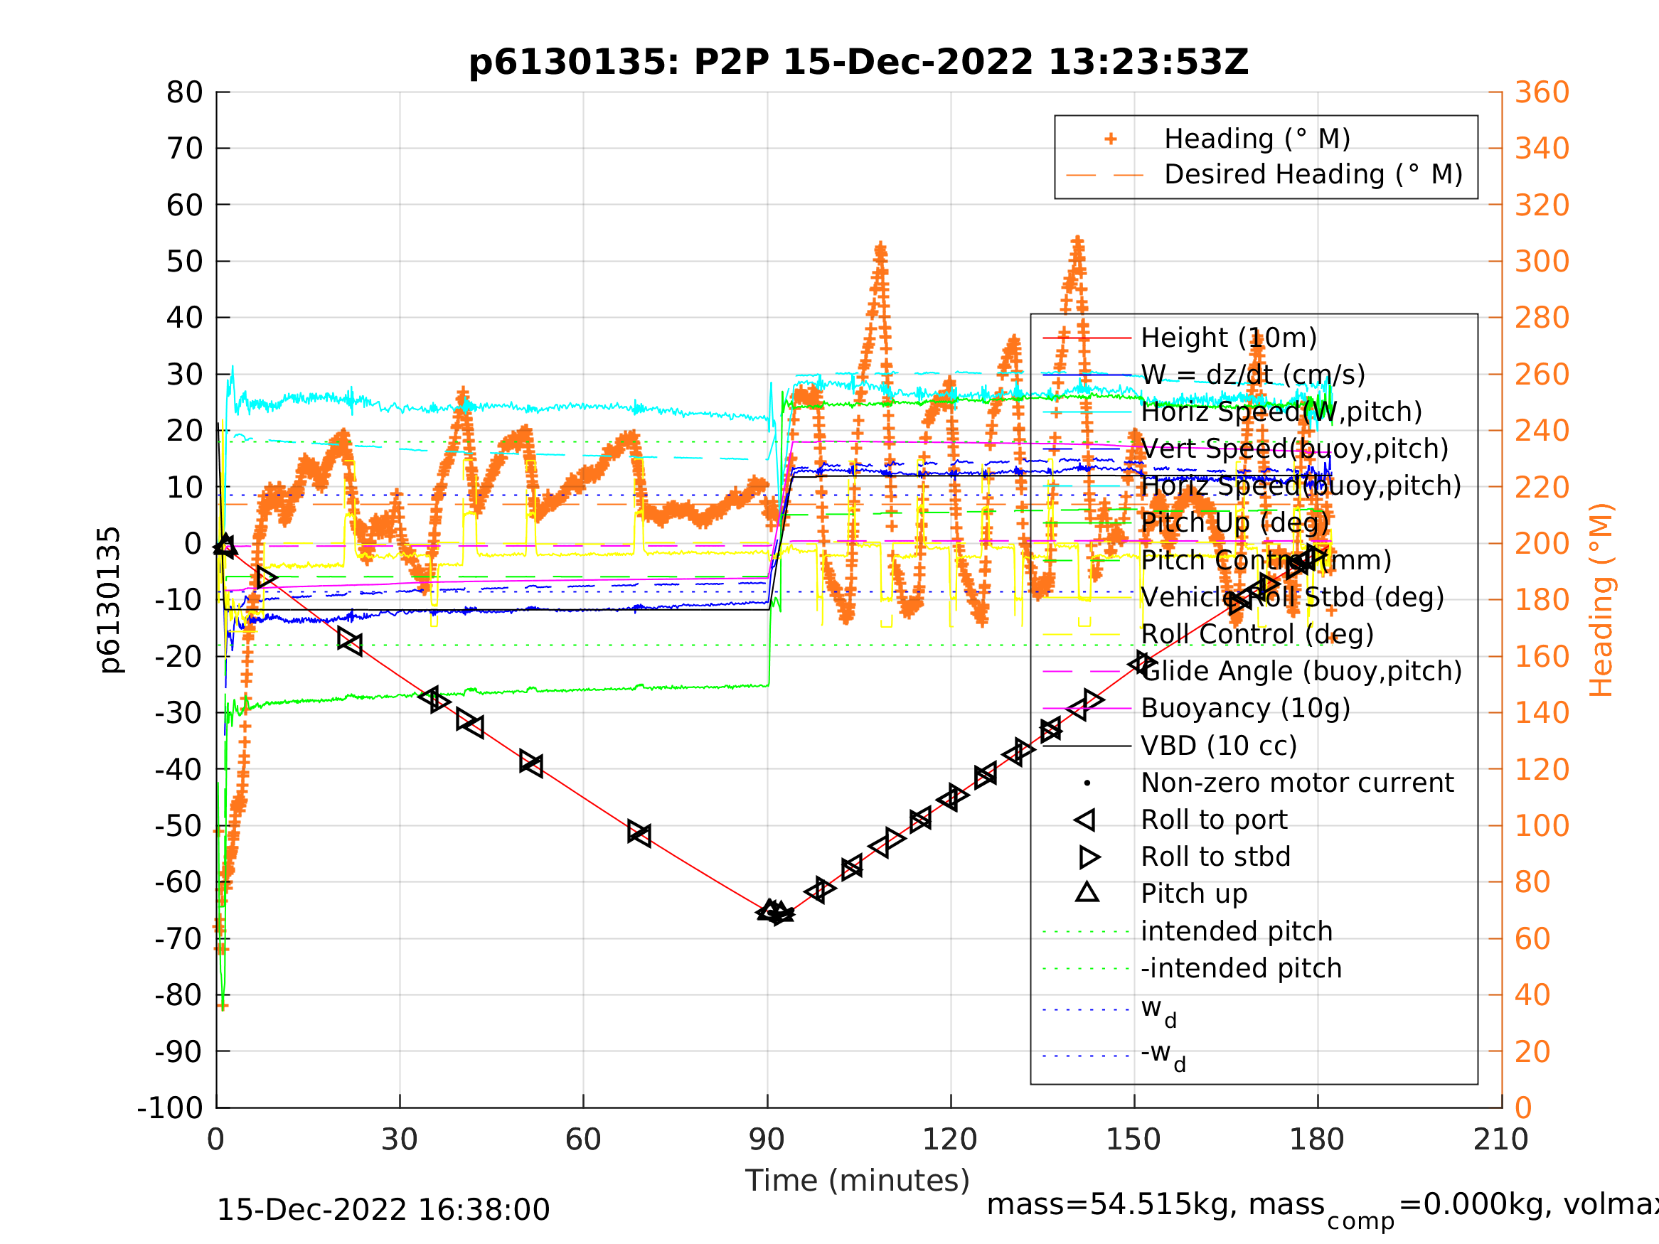Click the pitch-up triangle at time zero

tap(225, 546)
